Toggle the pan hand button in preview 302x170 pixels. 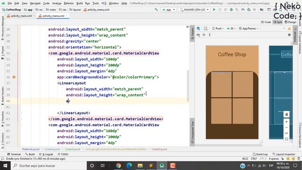(286, 114)
